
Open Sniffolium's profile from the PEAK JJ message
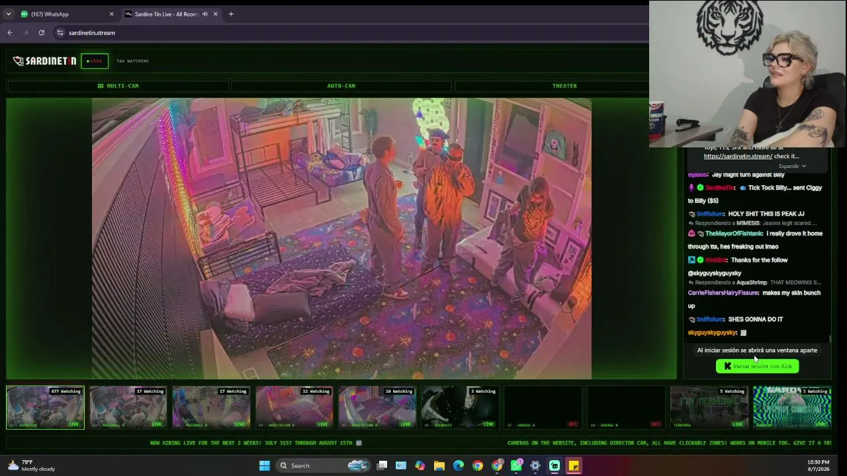(710, 214)
